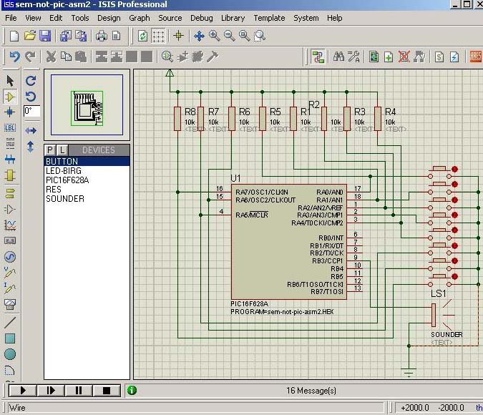Pause the simulation

79,390
